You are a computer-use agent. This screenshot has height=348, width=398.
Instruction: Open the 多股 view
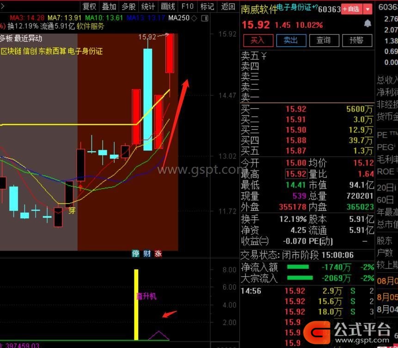tap(129, 6)
